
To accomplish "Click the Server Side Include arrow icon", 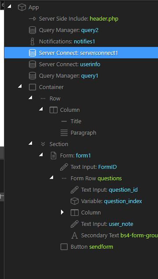I will click(x=32, y=19).
